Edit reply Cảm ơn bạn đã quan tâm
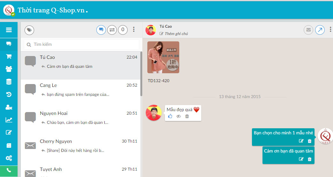The height and width of the screenshot is (177, 333). pos(301,159)
